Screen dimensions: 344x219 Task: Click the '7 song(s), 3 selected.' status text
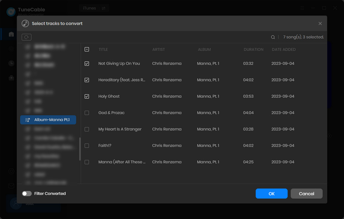304,37
